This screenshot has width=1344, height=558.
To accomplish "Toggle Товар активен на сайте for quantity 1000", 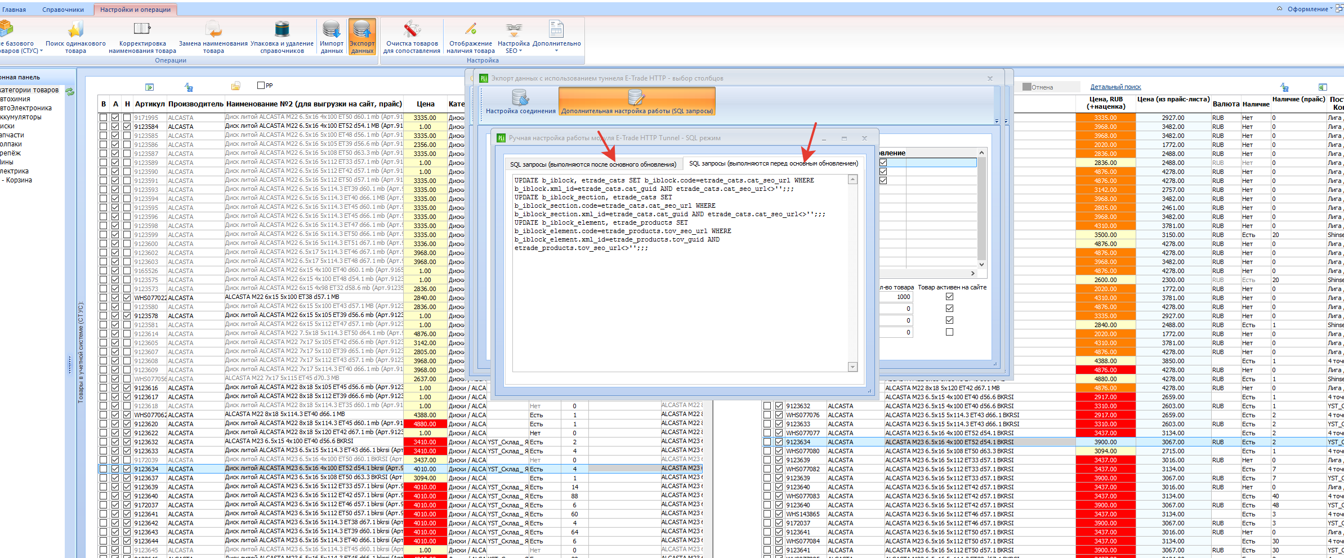I will [x=949, y=297].
